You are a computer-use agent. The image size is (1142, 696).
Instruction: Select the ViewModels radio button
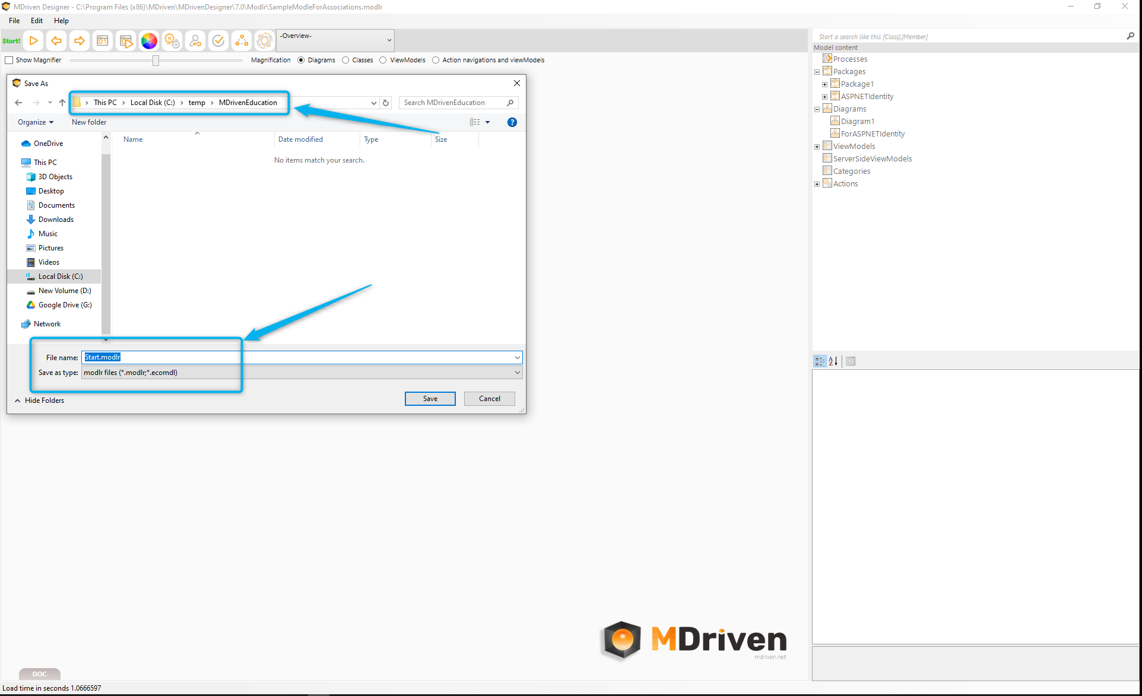[383, 60]
